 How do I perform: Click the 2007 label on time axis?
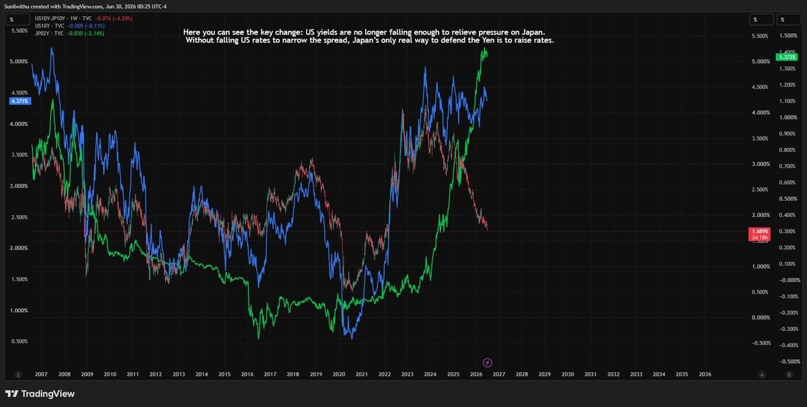[41, 374]
